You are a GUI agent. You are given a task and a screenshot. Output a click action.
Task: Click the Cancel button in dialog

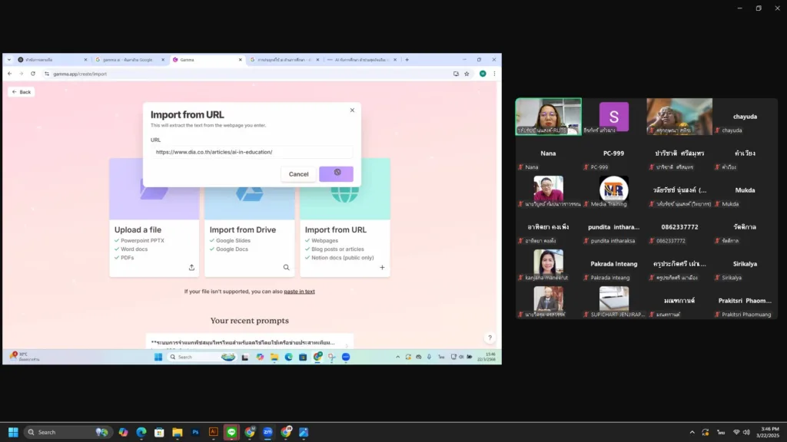(298, 174)
